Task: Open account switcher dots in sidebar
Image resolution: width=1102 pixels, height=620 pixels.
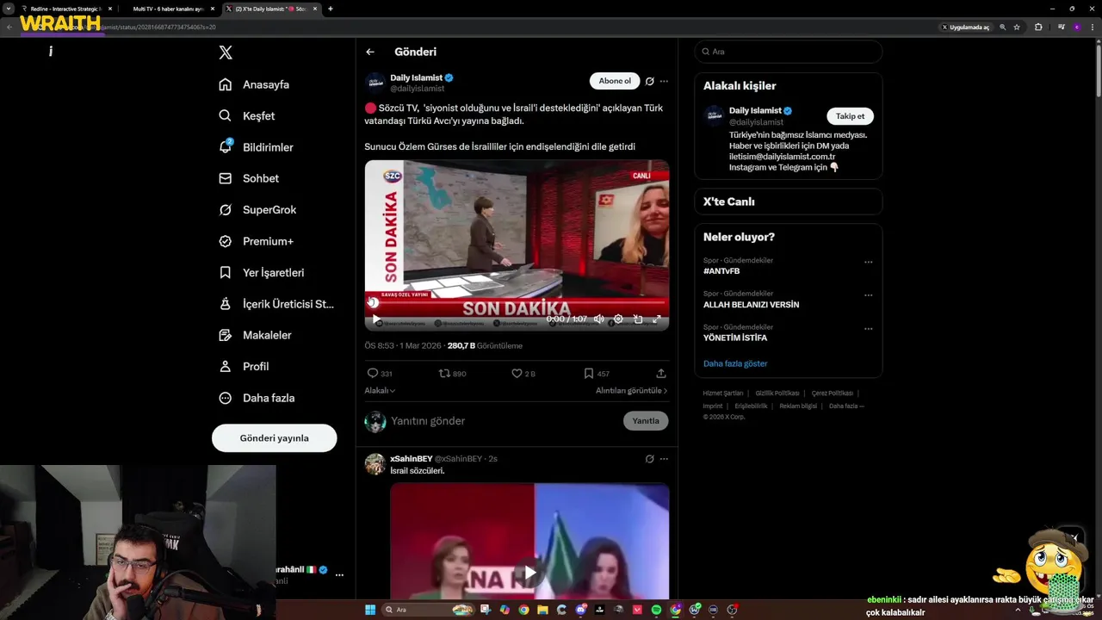Action: click(339, 574)
